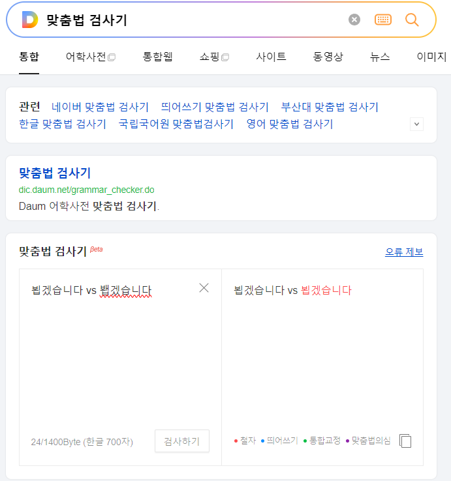The image size is (451, 481).
Task: Click related search 네이버 맞춤법 검사기
Action: tap(100, 107)
